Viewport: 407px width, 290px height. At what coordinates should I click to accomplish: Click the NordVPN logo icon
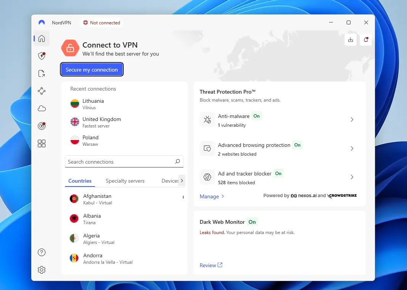click(x=42, y=22)
